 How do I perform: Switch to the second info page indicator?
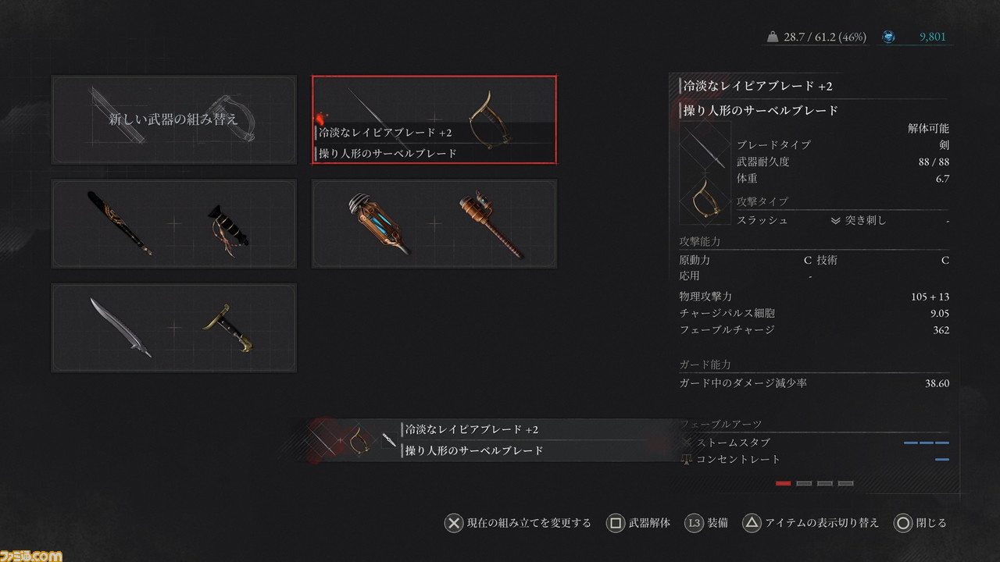point(804,483)
